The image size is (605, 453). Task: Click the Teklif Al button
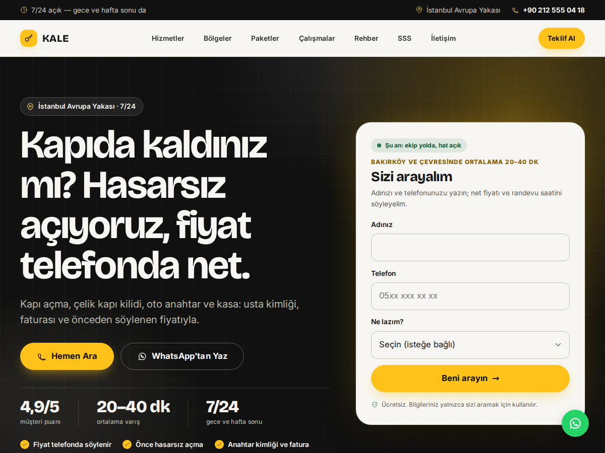tap(562, 38)
